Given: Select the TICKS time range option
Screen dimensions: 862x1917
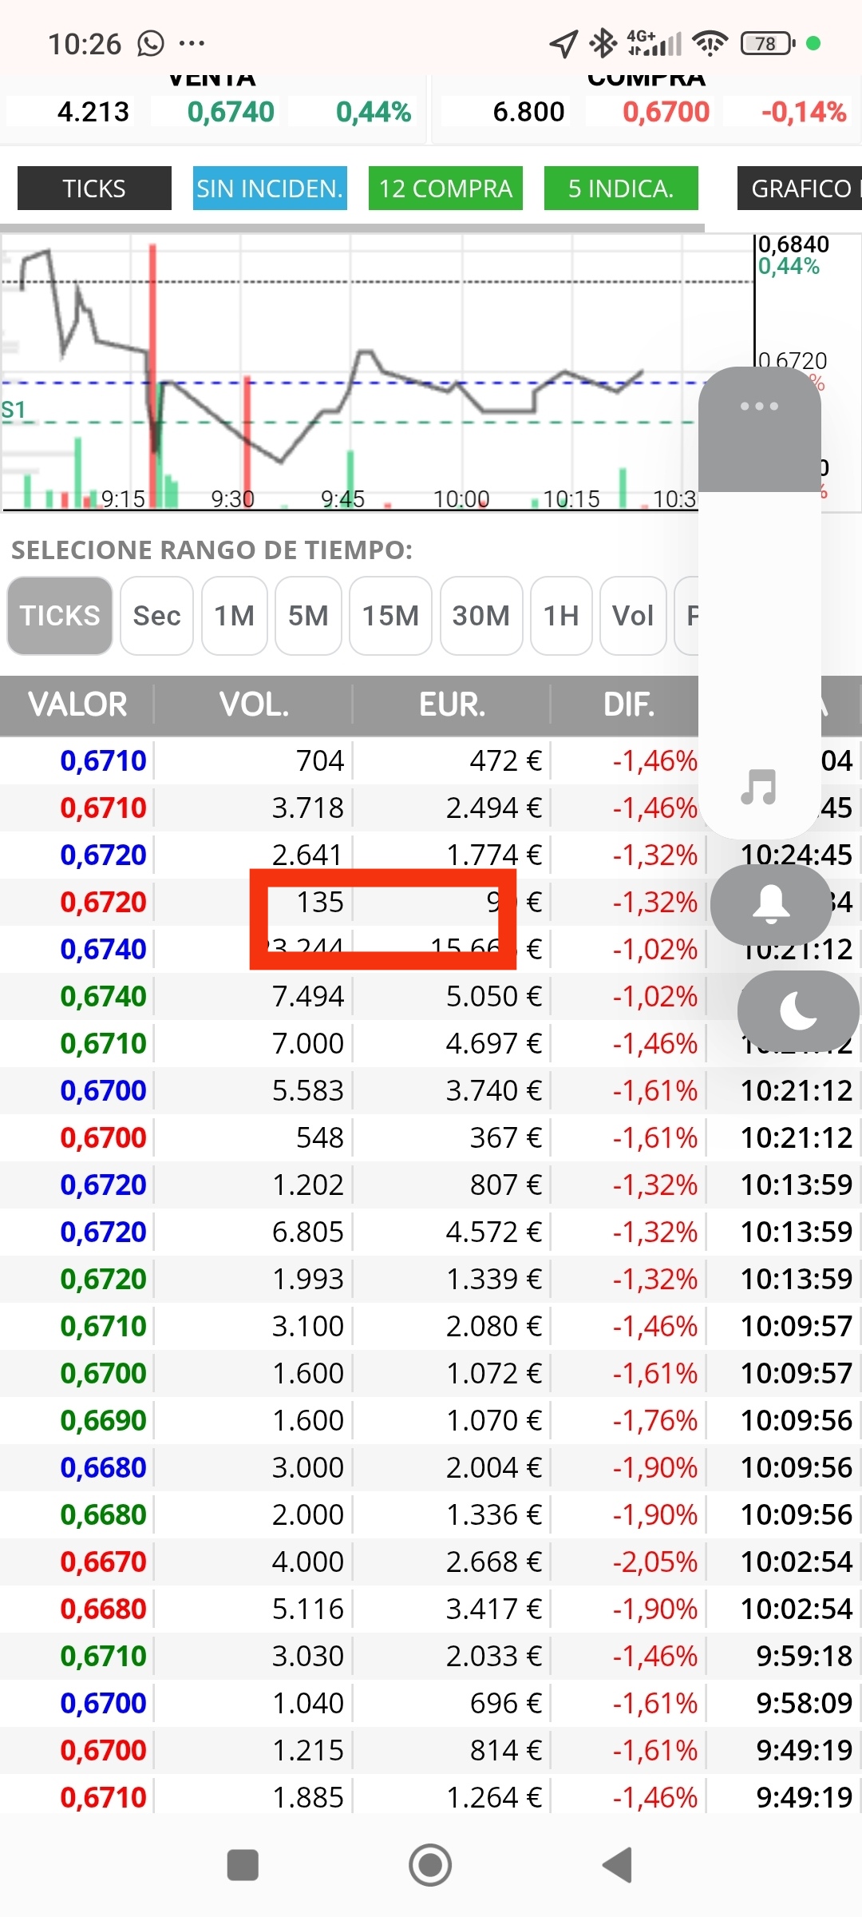Looking at the screenshot, I should (x=60, y=616).
